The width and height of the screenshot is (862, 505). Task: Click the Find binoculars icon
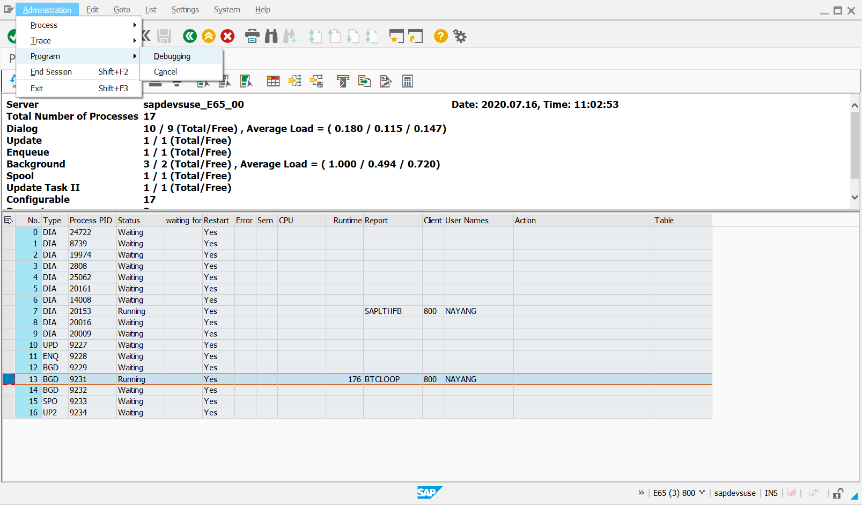271,36
